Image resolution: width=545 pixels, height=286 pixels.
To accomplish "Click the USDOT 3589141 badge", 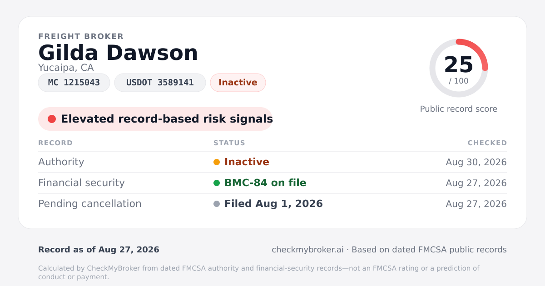I will click(160, 83).
